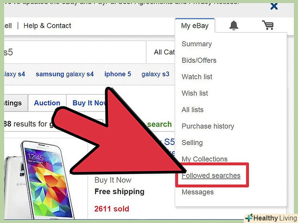This screenshot has width=298, height=223.
Task: Select Summary in My eBay menu
Action: coord(196,44)
